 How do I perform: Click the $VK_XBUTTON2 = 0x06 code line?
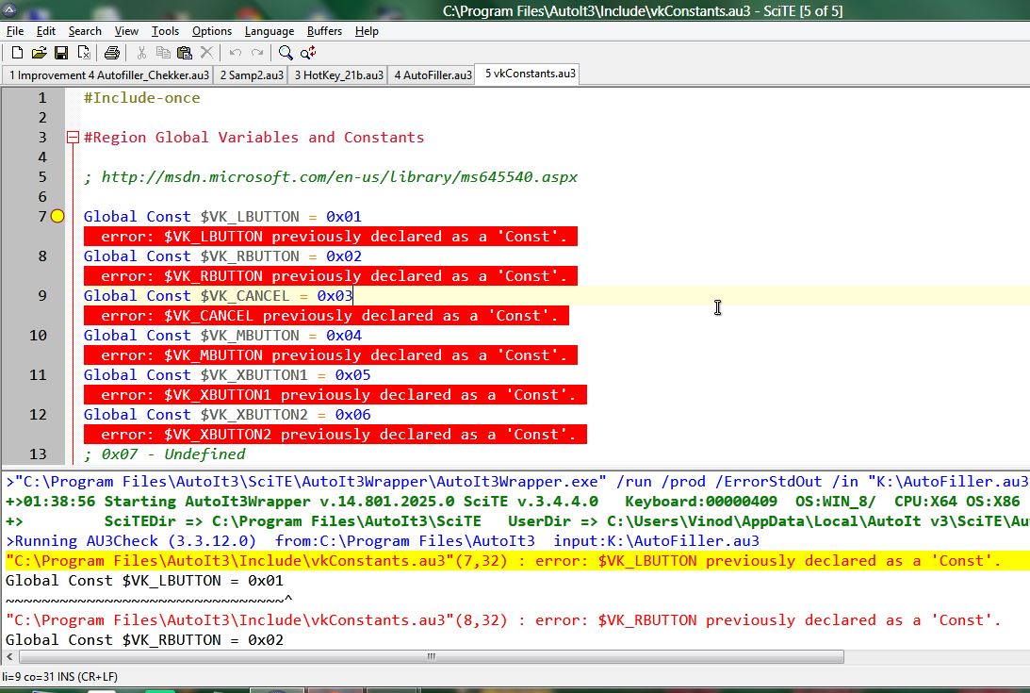pyautogui.click(x=227, y=414)
